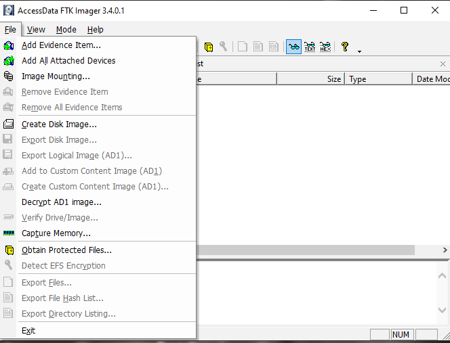Screen dimensions: 450x343
Task: Click the toolbar Detect EFS Encryption key icon
Action: click(x=223, y=47)
